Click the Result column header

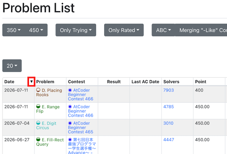pyautogui.click(x=114, y=82)
